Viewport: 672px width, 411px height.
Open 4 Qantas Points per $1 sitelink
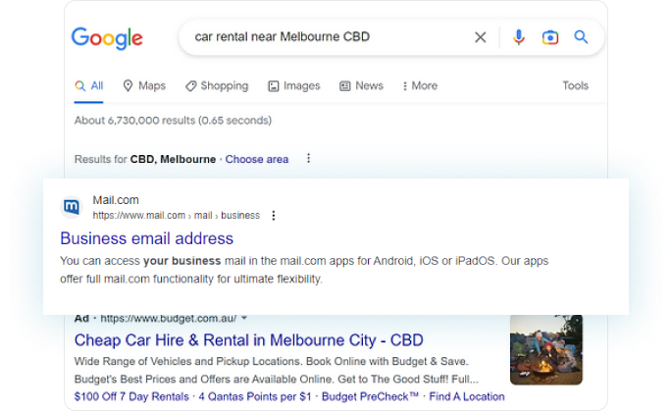(x=255, y=397)
